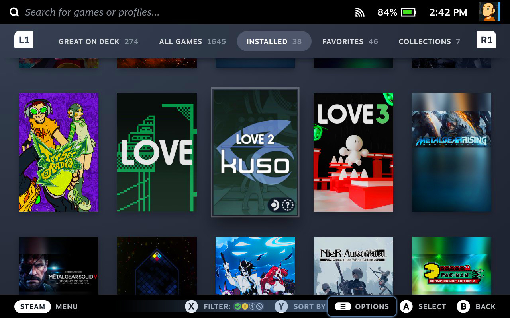Screen dimensions: 510x318
Task: Select the dark cube-grid game tile
Action: click(157, 266)
